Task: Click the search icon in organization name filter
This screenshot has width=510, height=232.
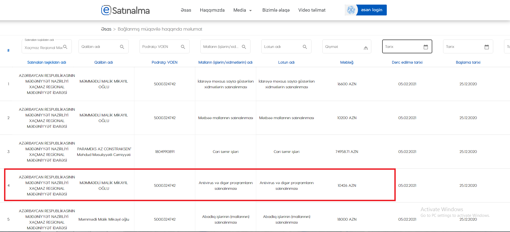Action: coord(65,47)
